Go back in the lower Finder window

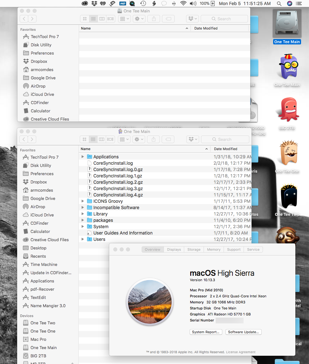coord(24,139)
